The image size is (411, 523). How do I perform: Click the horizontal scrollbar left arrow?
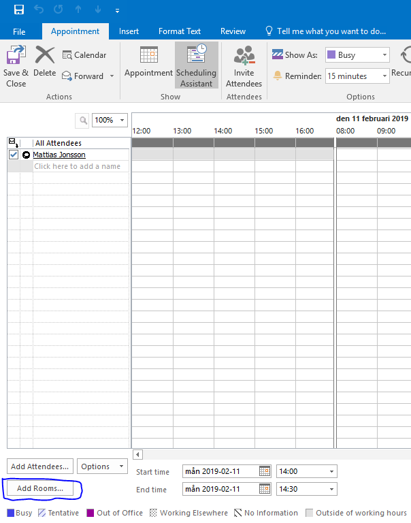(x=137, y=454)
